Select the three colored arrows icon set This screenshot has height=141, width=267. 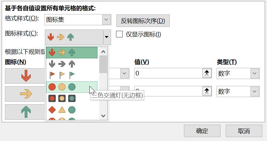click(x=72, y=52)
